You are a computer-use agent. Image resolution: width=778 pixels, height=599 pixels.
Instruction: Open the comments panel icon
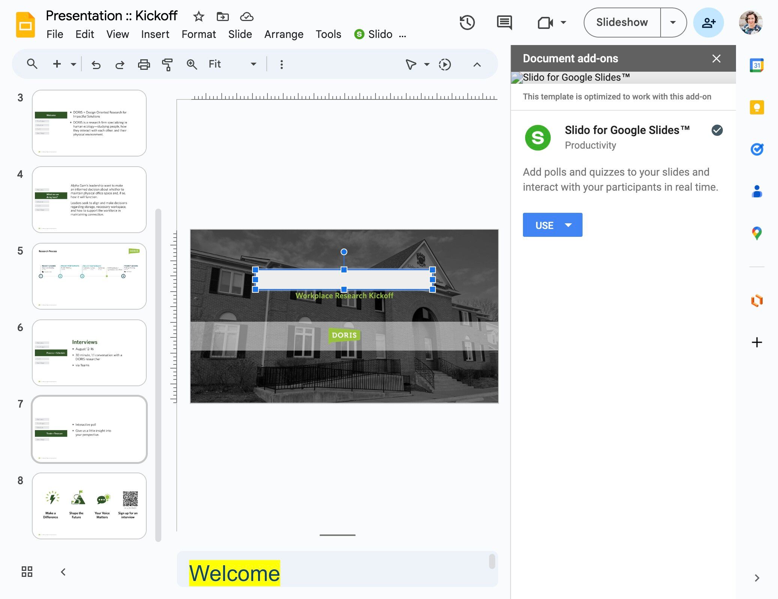click(x=504, y=23)
